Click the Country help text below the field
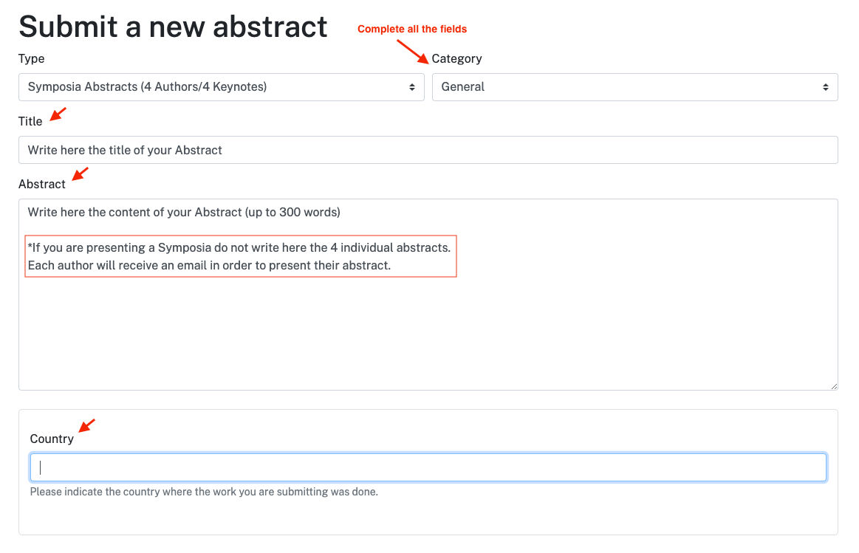 (204, 492)
